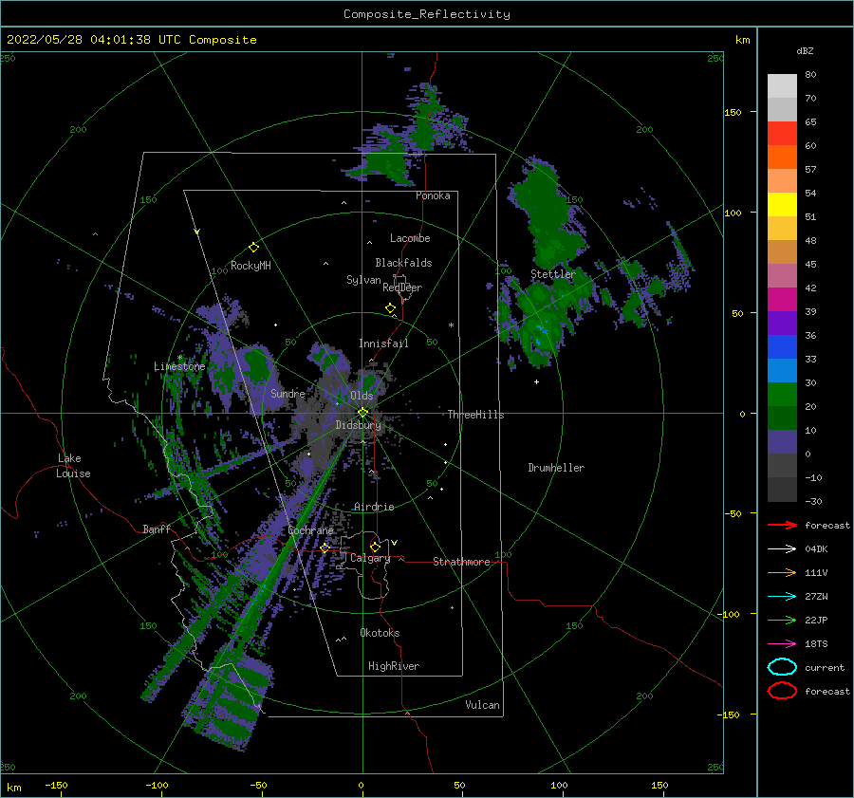The width and height of the screenshot is (854, 798).
Task: Pick the red 65 dBZ swatch
Action: [x=782, y=134]
